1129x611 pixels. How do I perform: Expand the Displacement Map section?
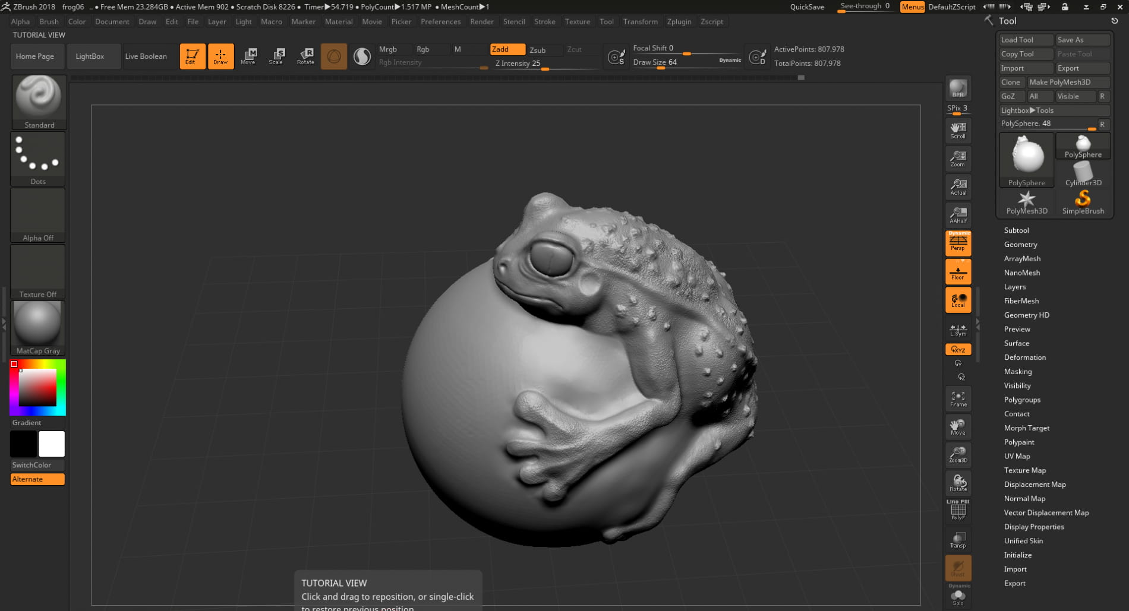tap(1035, 485)
